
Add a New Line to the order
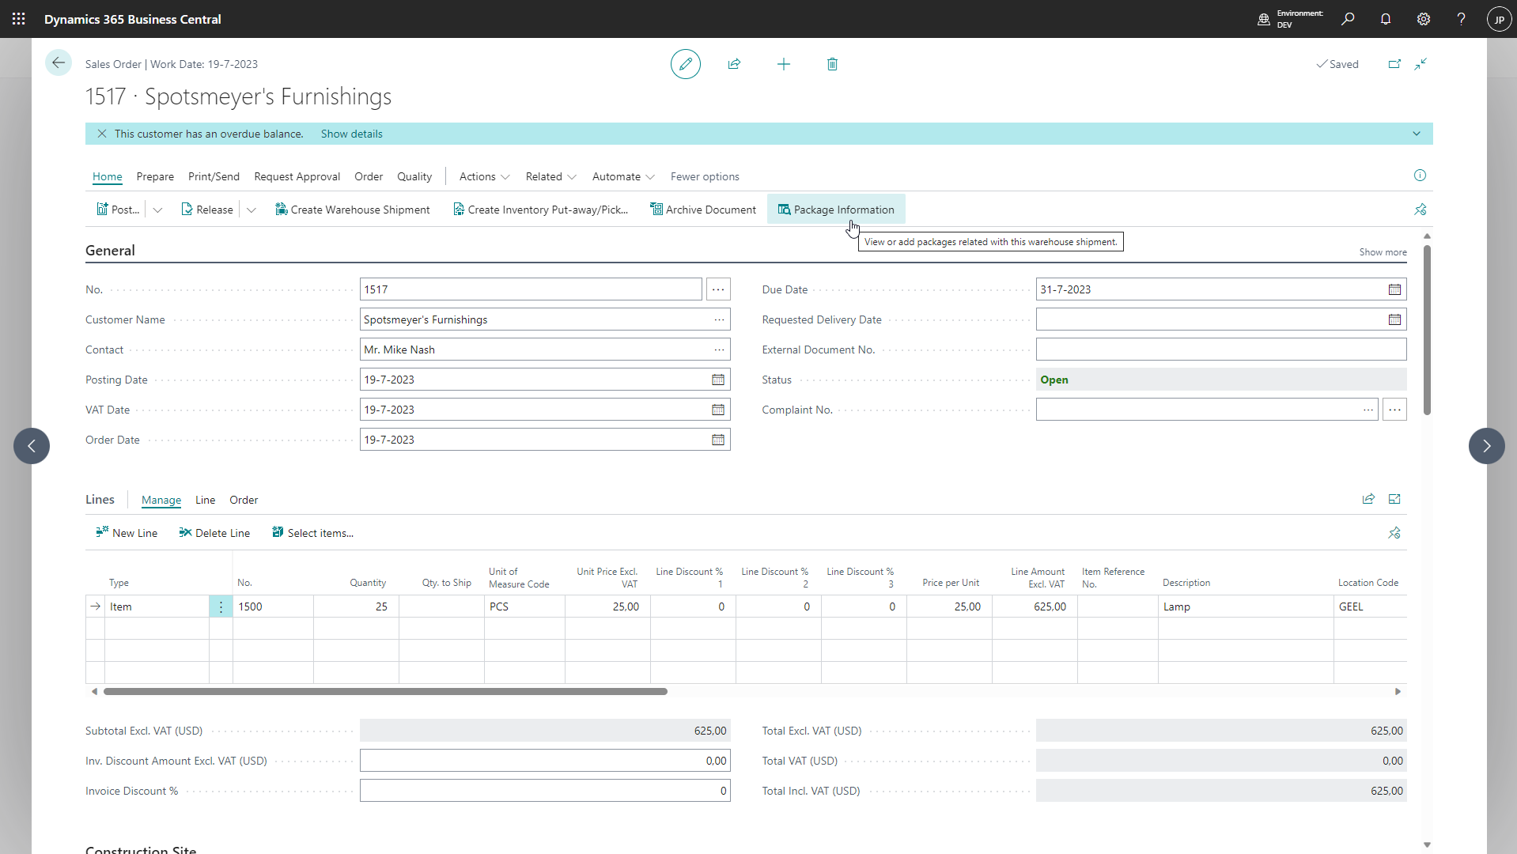[127, 533]
